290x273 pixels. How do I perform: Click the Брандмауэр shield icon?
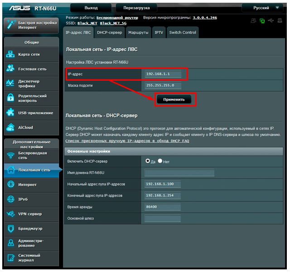11,229
